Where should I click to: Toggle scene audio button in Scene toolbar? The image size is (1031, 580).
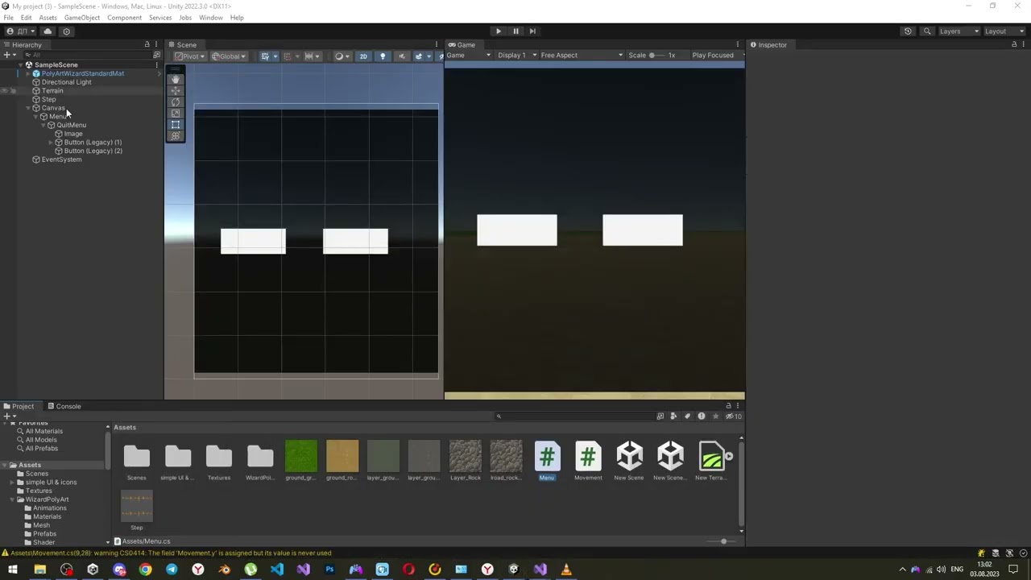coord(401,56)
